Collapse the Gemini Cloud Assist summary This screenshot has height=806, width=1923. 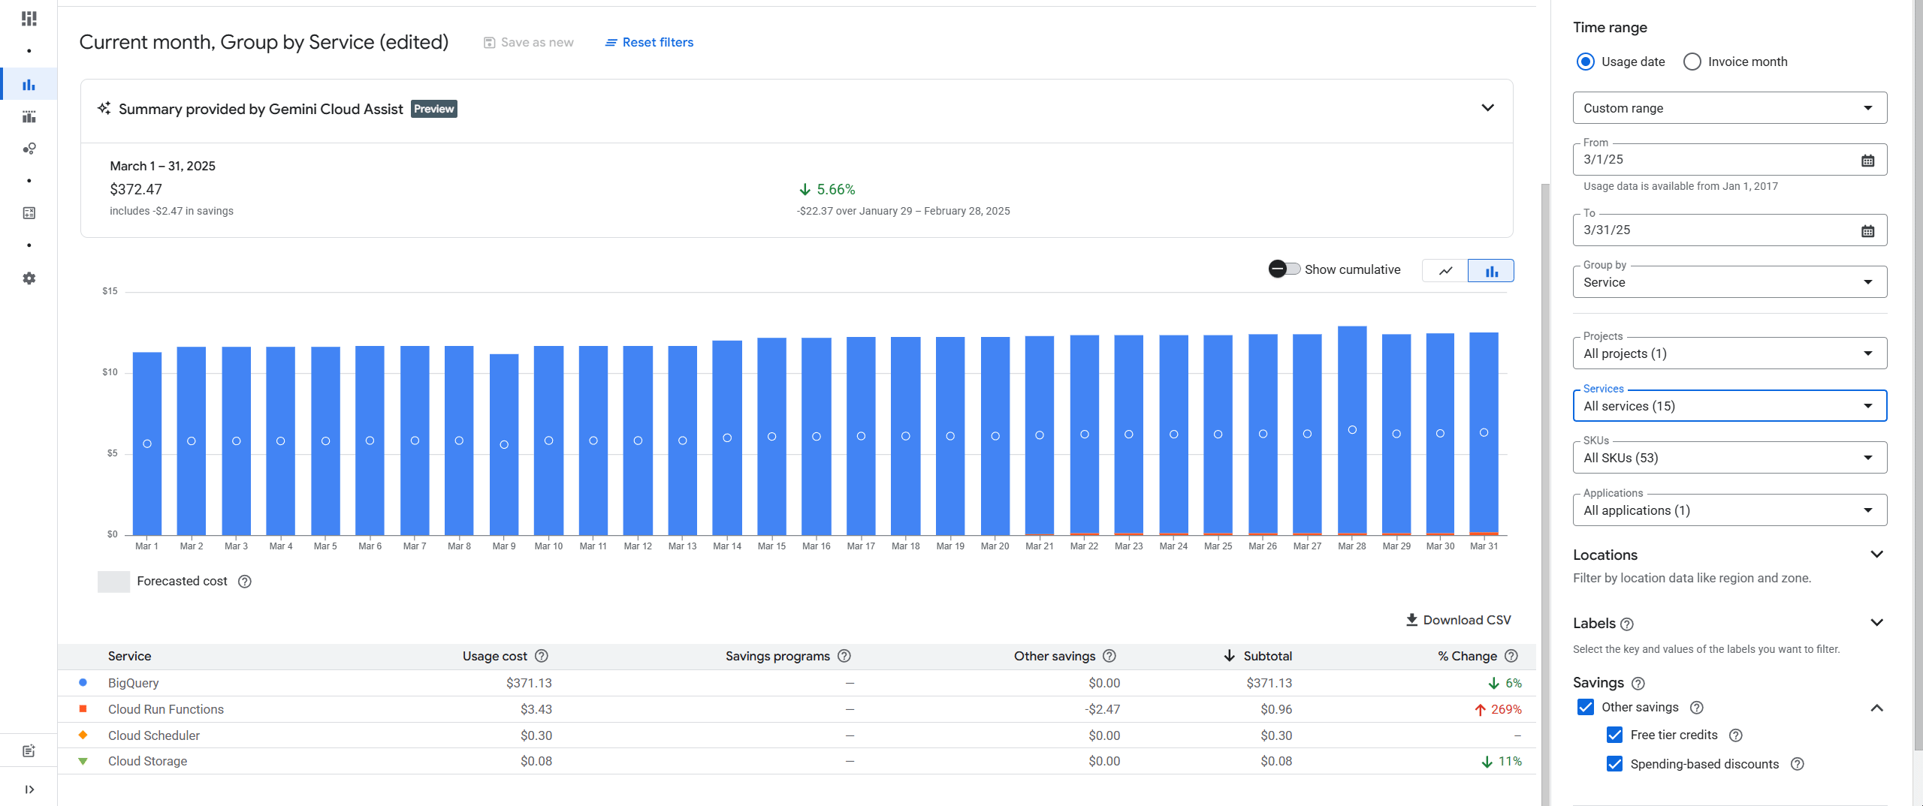(x=1487, y=108)
